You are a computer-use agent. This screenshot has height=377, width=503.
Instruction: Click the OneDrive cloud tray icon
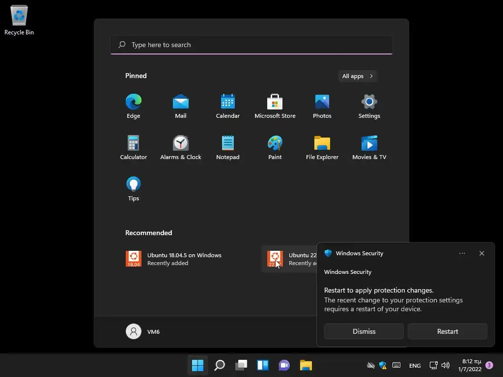(371, 365)
